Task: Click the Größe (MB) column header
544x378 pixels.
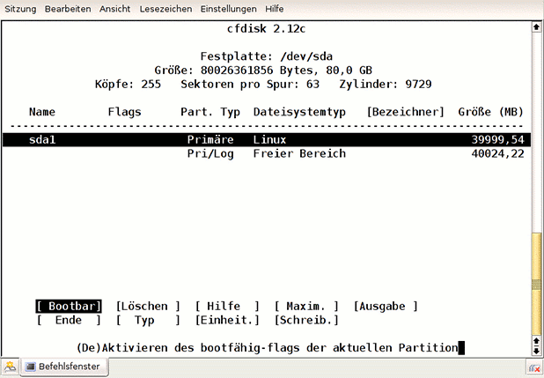Action: (490, 112)
